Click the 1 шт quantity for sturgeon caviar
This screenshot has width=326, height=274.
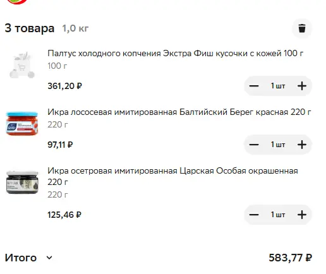coord(278,215)
